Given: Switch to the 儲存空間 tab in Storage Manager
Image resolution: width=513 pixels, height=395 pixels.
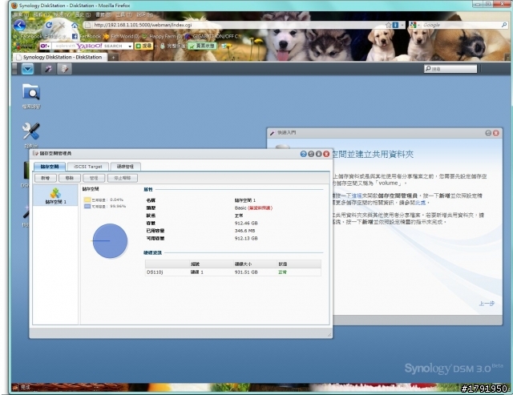Looking at the screenshot, I should click(x=50, y=167).
